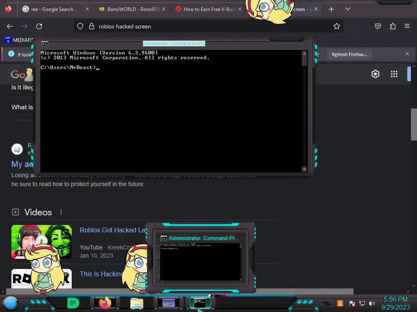Reload the current Firefox page

tap(39, 26)
